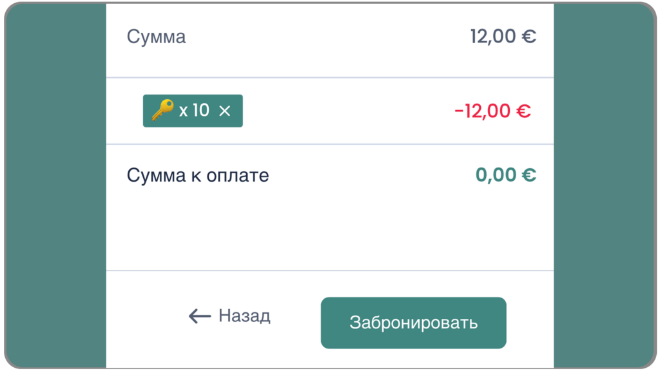The image size is (660, 371).
Task: Click the 12,00 total amount
Action: (x=493, y=36)
